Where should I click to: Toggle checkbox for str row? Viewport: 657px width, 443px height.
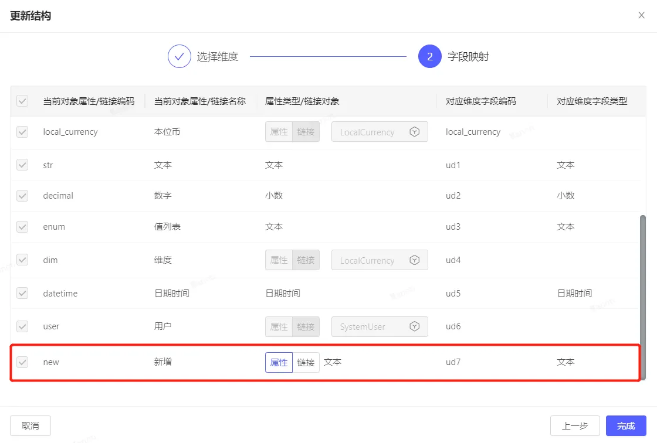pyautogui.click(x=22, y=165)
